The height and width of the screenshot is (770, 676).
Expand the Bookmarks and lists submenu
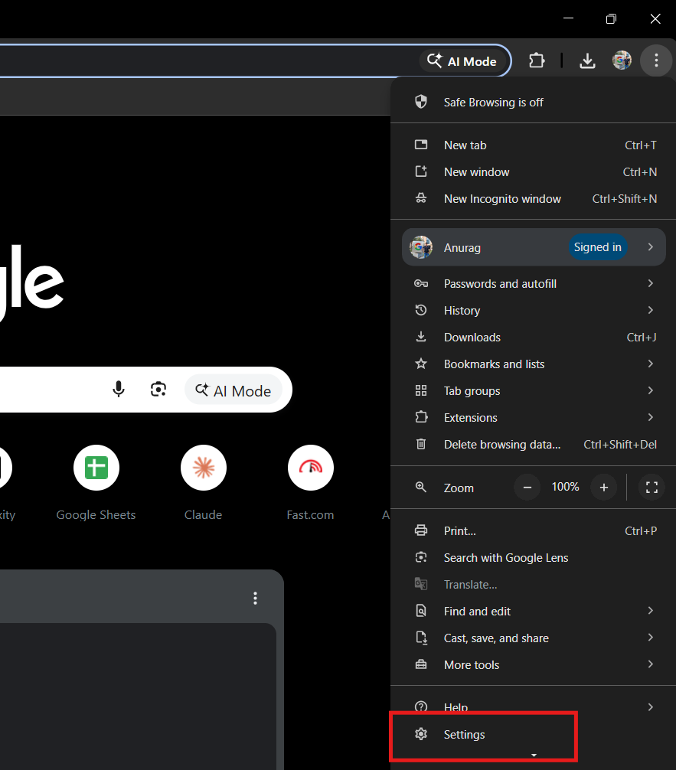[x=652, y=364]
